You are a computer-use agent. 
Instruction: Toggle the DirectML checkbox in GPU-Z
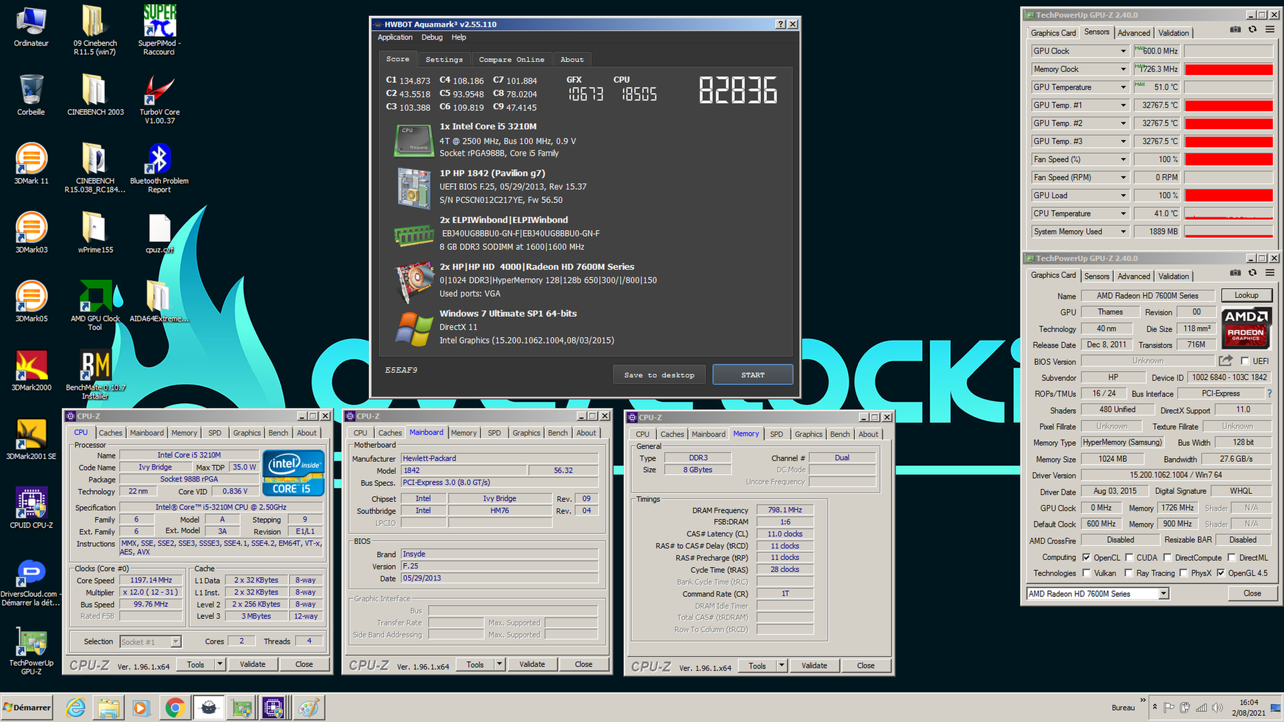pos(1231,558)
